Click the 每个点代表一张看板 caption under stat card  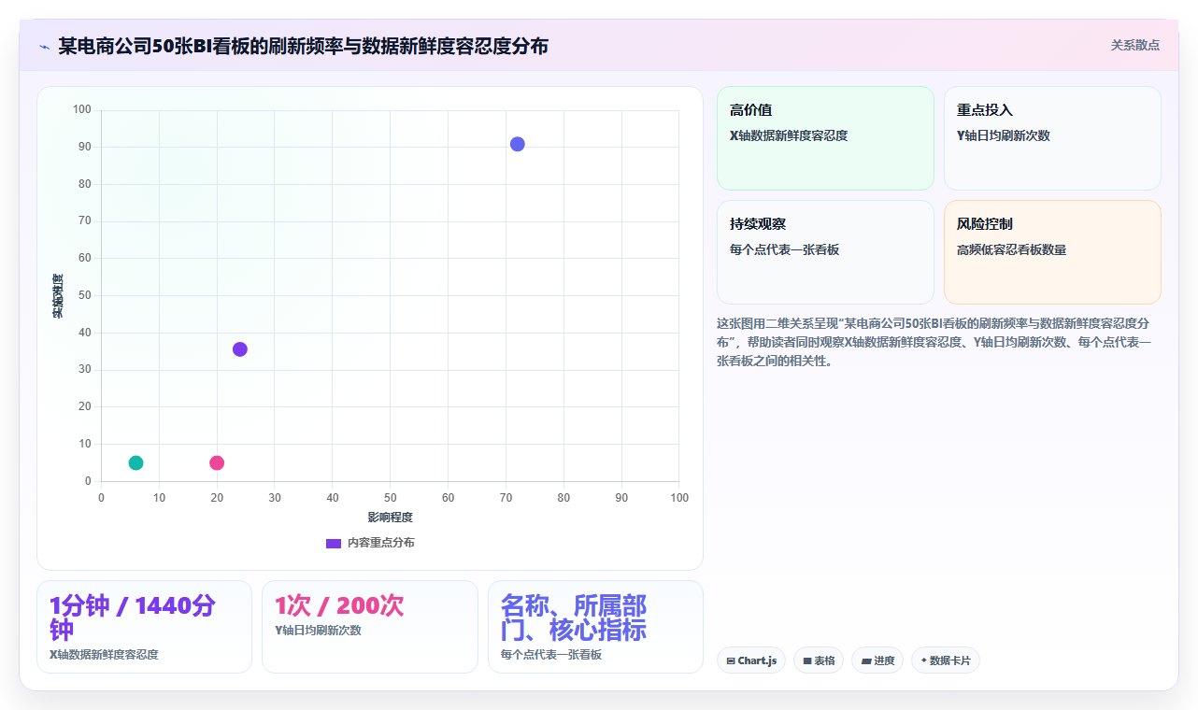coord(551,655)
